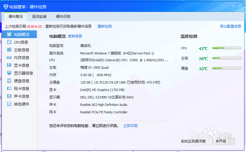Viewport: 246px width, 152px height.
Task: Click 导出配置信息 export link
Action: coord(231,26)
